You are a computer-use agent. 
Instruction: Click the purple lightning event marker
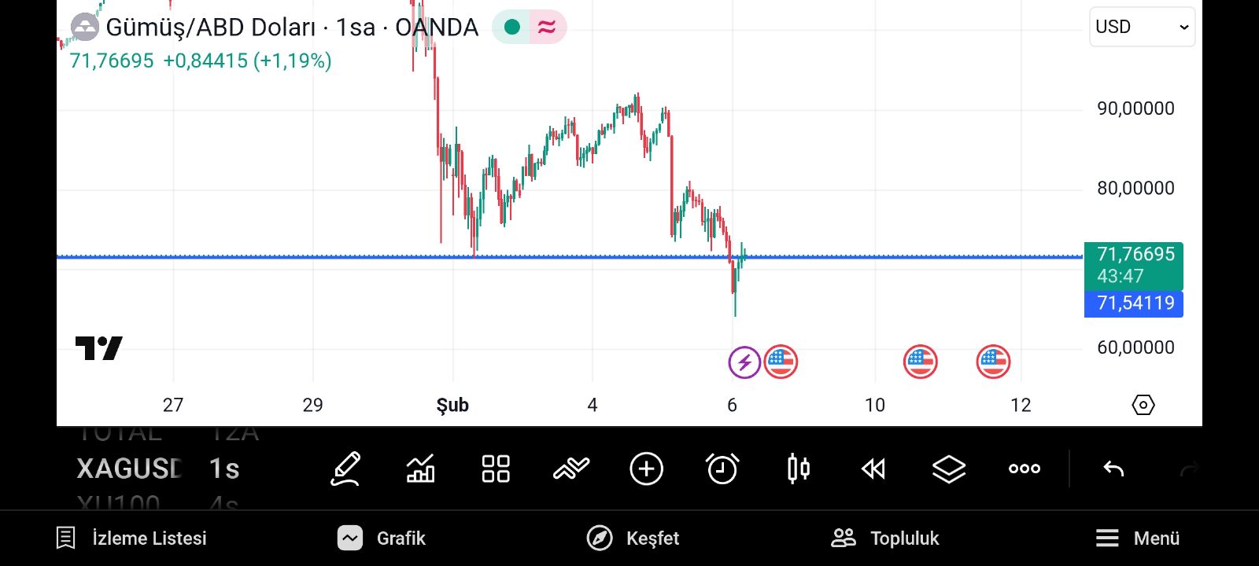744,362
